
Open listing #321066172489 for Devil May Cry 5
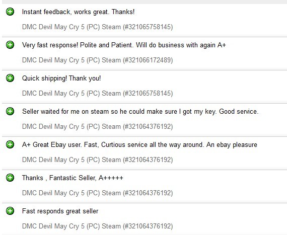pyautogui.click(x=97, y=60)
